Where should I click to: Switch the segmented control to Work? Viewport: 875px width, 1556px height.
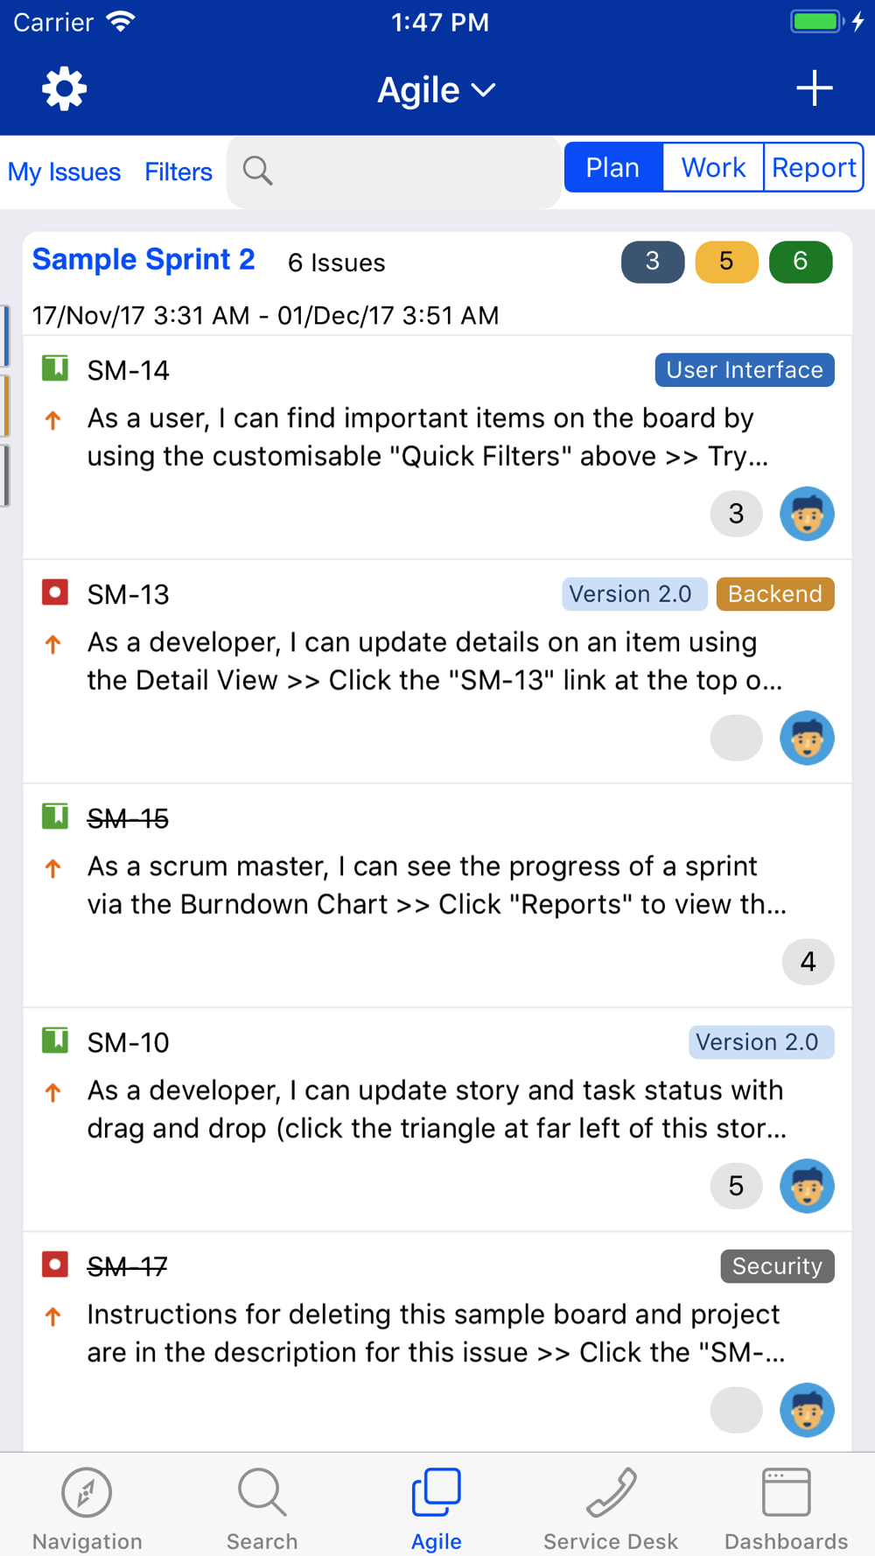[713, 167]
